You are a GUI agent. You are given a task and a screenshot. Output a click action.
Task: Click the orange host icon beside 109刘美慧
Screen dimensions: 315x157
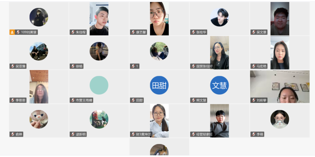click(x=12, y=32)
